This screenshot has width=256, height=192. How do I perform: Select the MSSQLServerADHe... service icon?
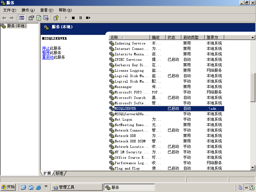[111, 114]
